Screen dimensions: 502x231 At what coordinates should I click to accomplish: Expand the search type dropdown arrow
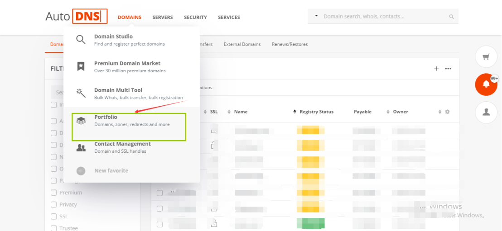[x=316, y=16]
